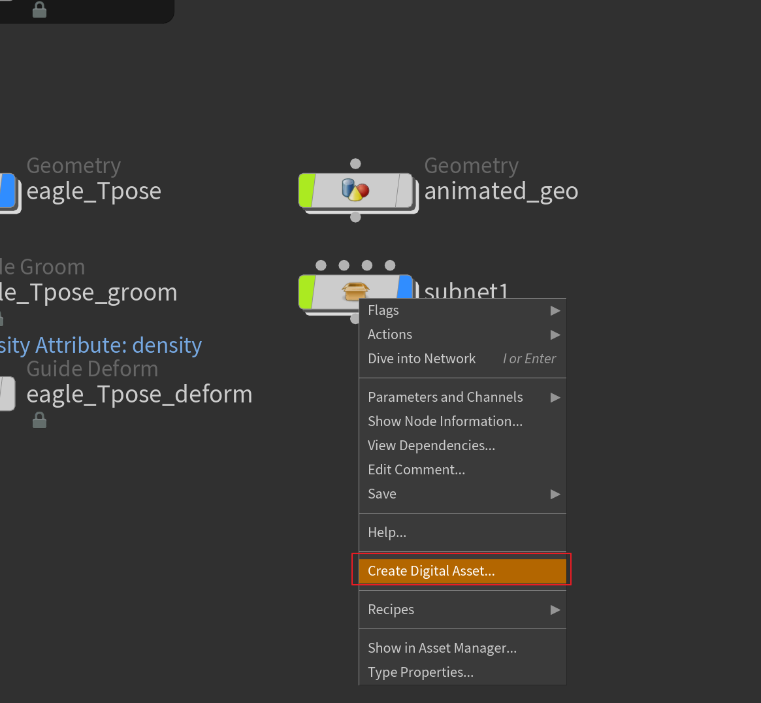Choose View Dependencies...
Screen dimensions: 761x703
[x=462, y=446]
